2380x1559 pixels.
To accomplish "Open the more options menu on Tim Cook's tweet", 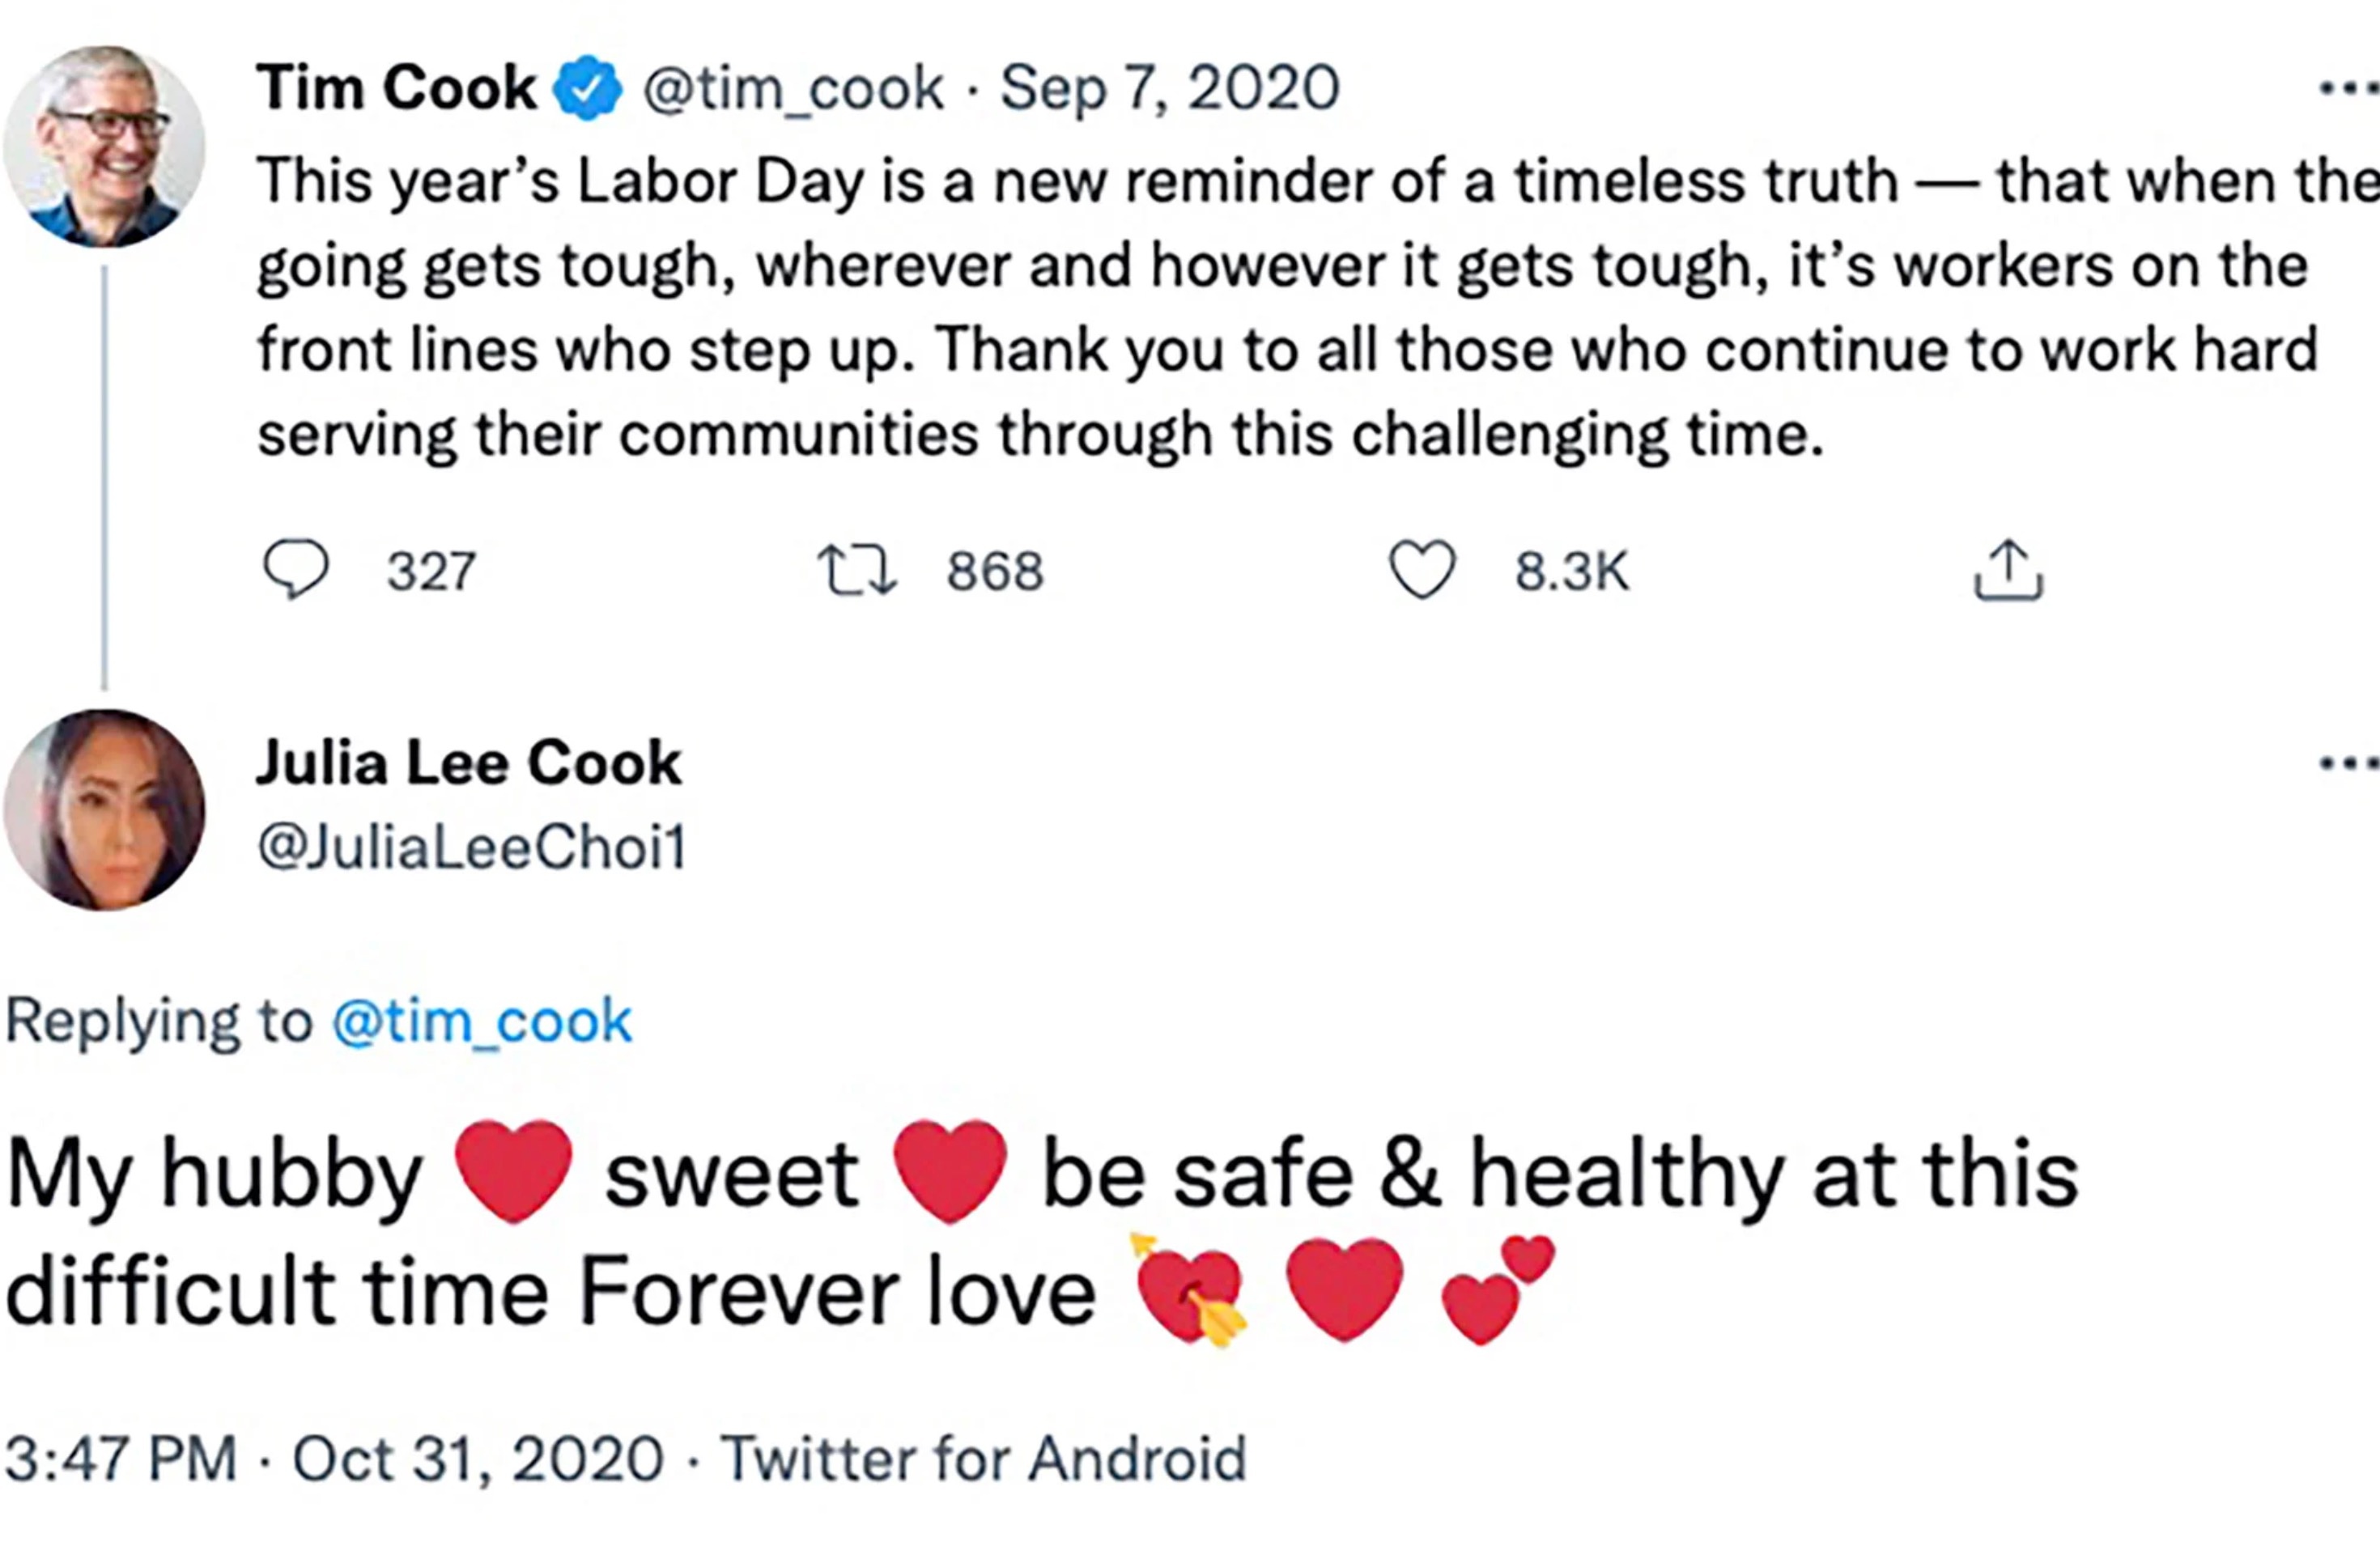I will point(2340,90).
